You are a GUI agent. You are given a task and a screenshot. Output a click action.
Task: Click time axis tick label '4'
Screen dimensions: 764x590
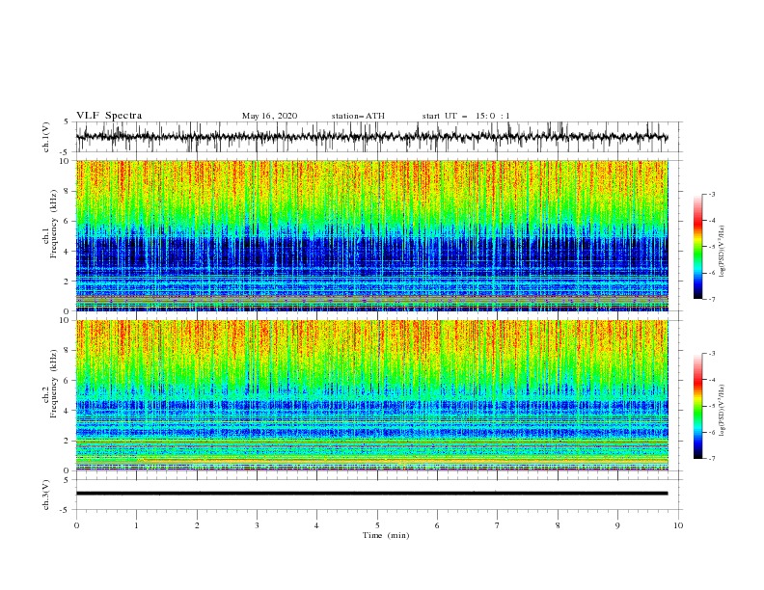pos(316,525)
